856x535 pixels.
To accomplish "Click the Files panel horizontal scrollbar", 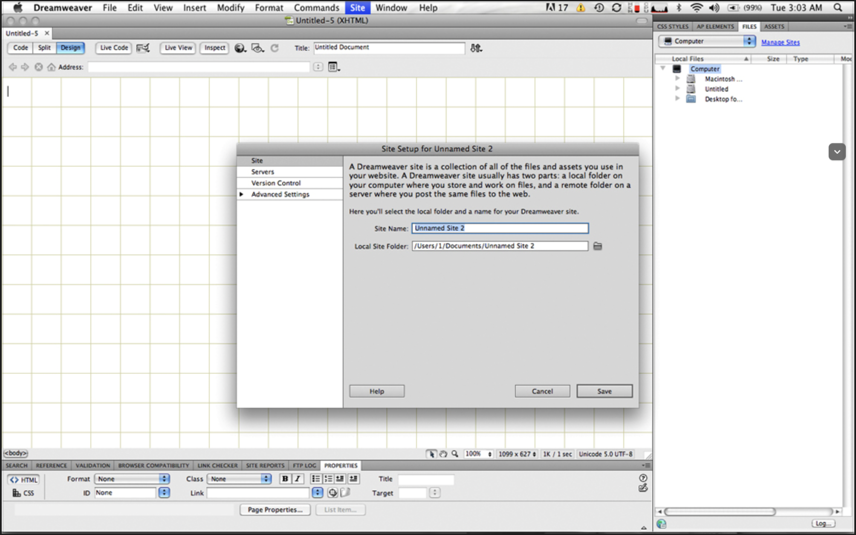I will 720,512.
